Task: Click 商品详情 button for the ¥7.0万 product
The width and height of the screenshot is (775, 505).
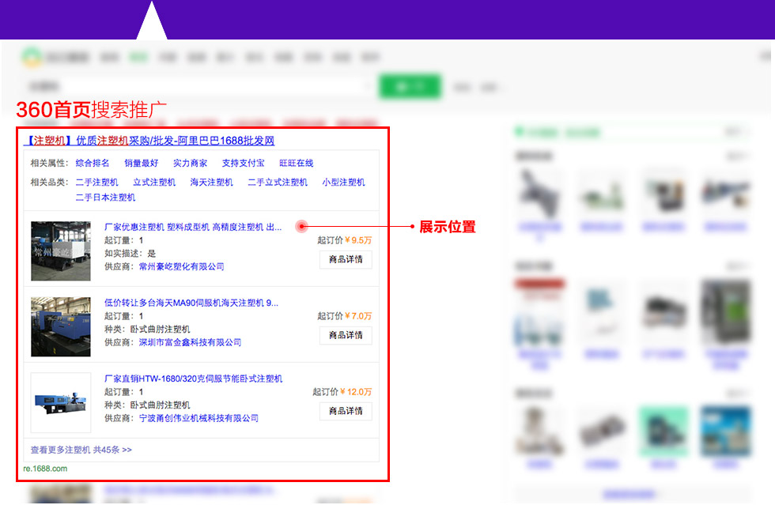Action: [x=346, y=336]
